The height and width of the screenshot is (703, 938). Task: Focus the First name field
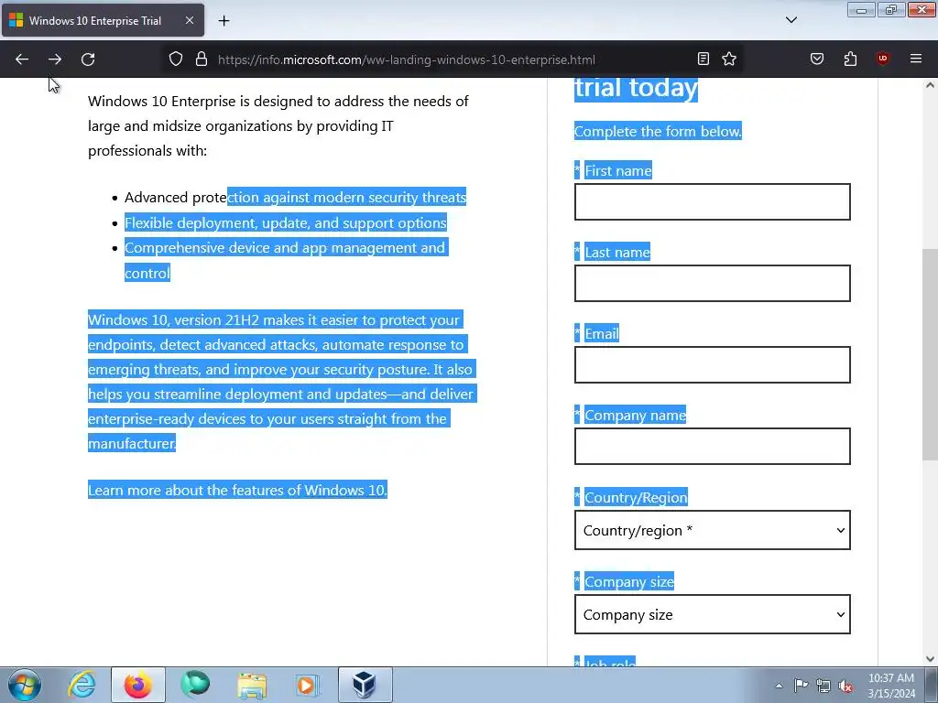click(712, 202)
